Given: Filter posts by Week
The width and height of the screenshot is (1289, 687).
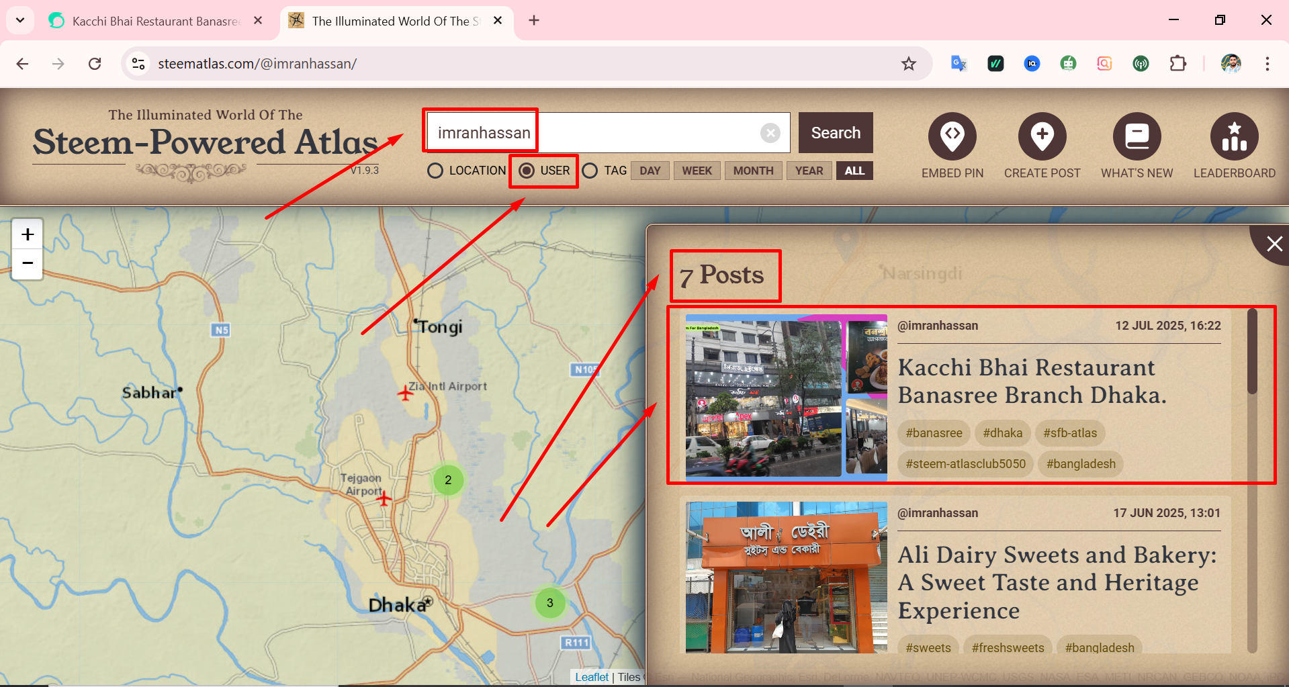Looking at the screenshot, I should click(x=697, y=171).
